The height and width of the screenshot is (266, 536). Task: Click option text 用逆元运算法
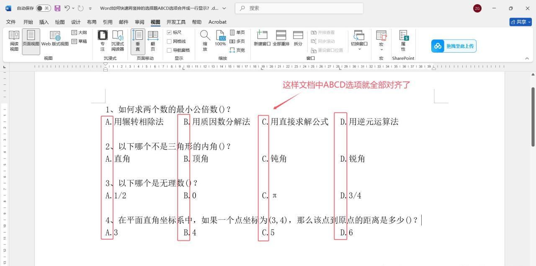(x=374, y=122)
